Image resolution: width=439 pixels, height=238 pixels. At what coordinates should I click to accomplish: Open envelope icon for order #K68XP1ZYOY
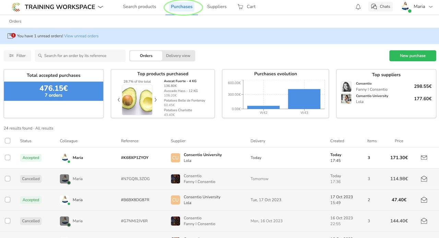click(x=424, y=158)
